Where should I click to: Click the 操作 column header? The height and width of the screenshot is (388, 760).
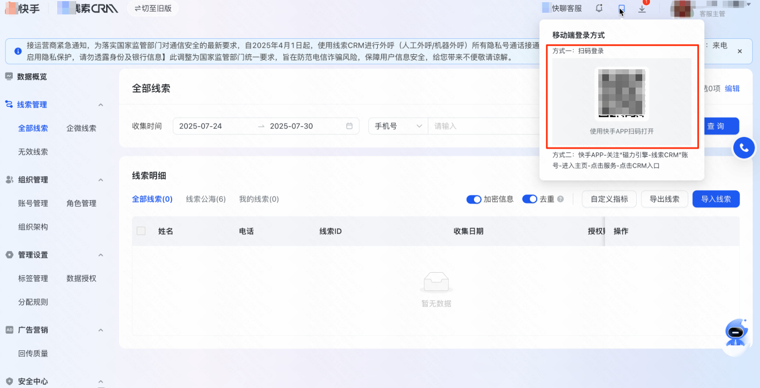(621, 231)
